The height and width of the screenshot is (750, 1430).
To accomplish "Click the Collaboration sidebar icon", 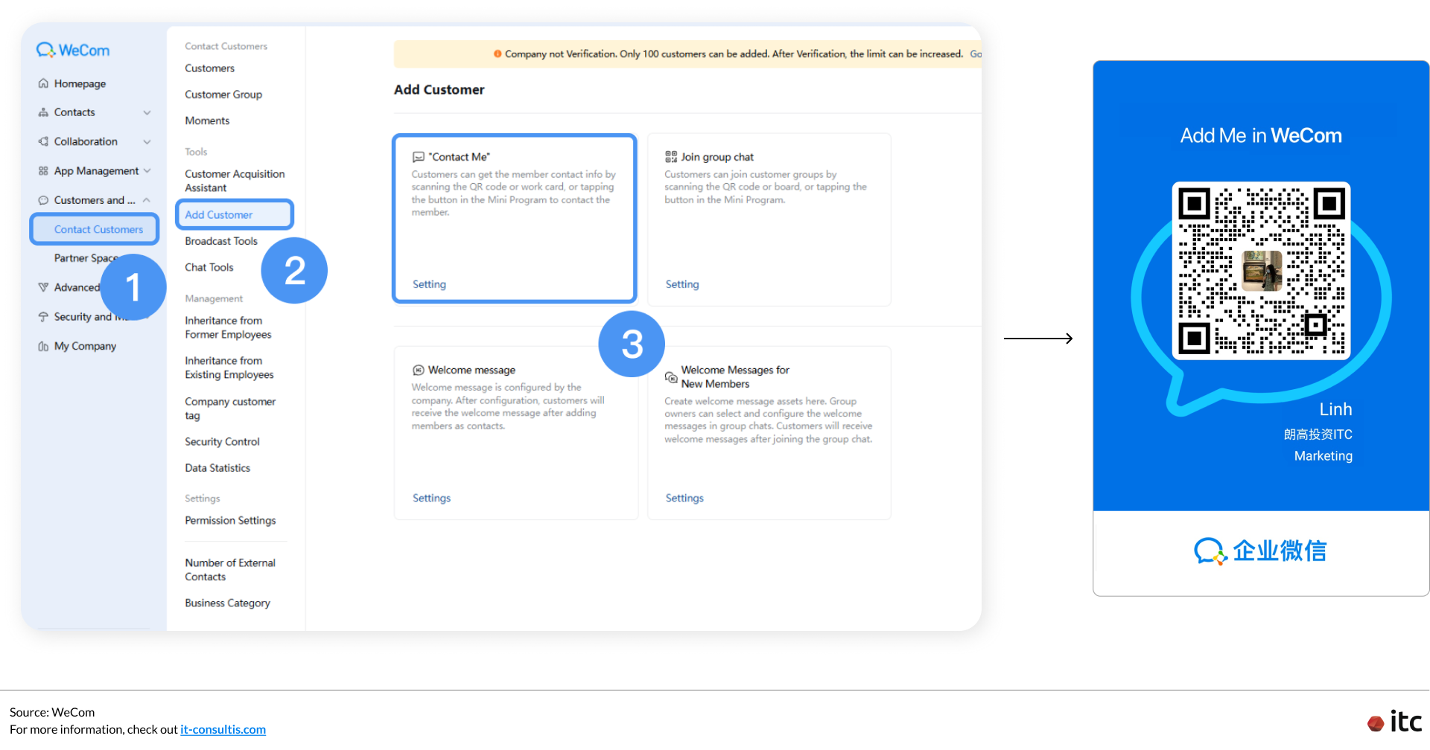I will tap(43, 141).
